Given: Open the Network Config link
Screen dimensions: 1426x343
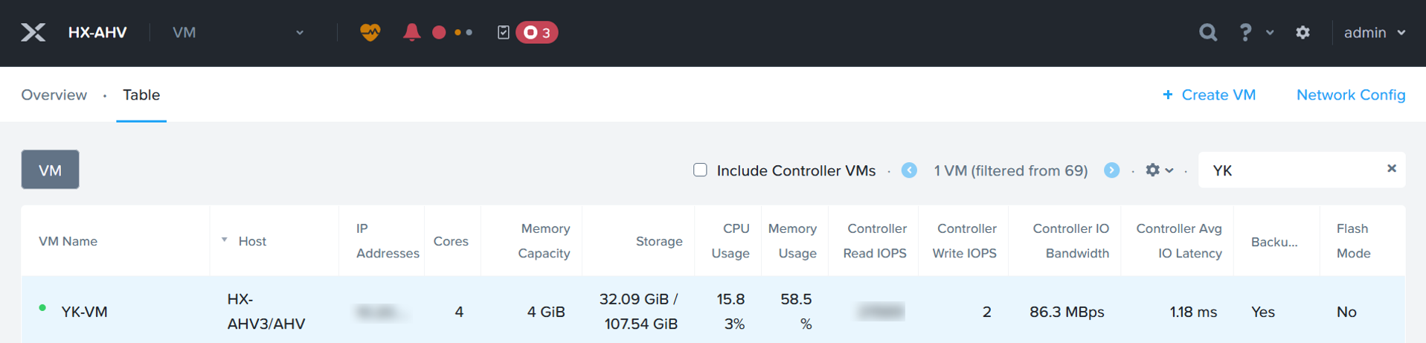Looking at the screenshot, I should click(1350, 94).
